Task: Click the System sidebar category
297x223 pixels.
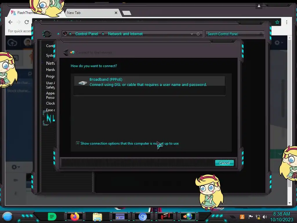Action: [50, 55]
